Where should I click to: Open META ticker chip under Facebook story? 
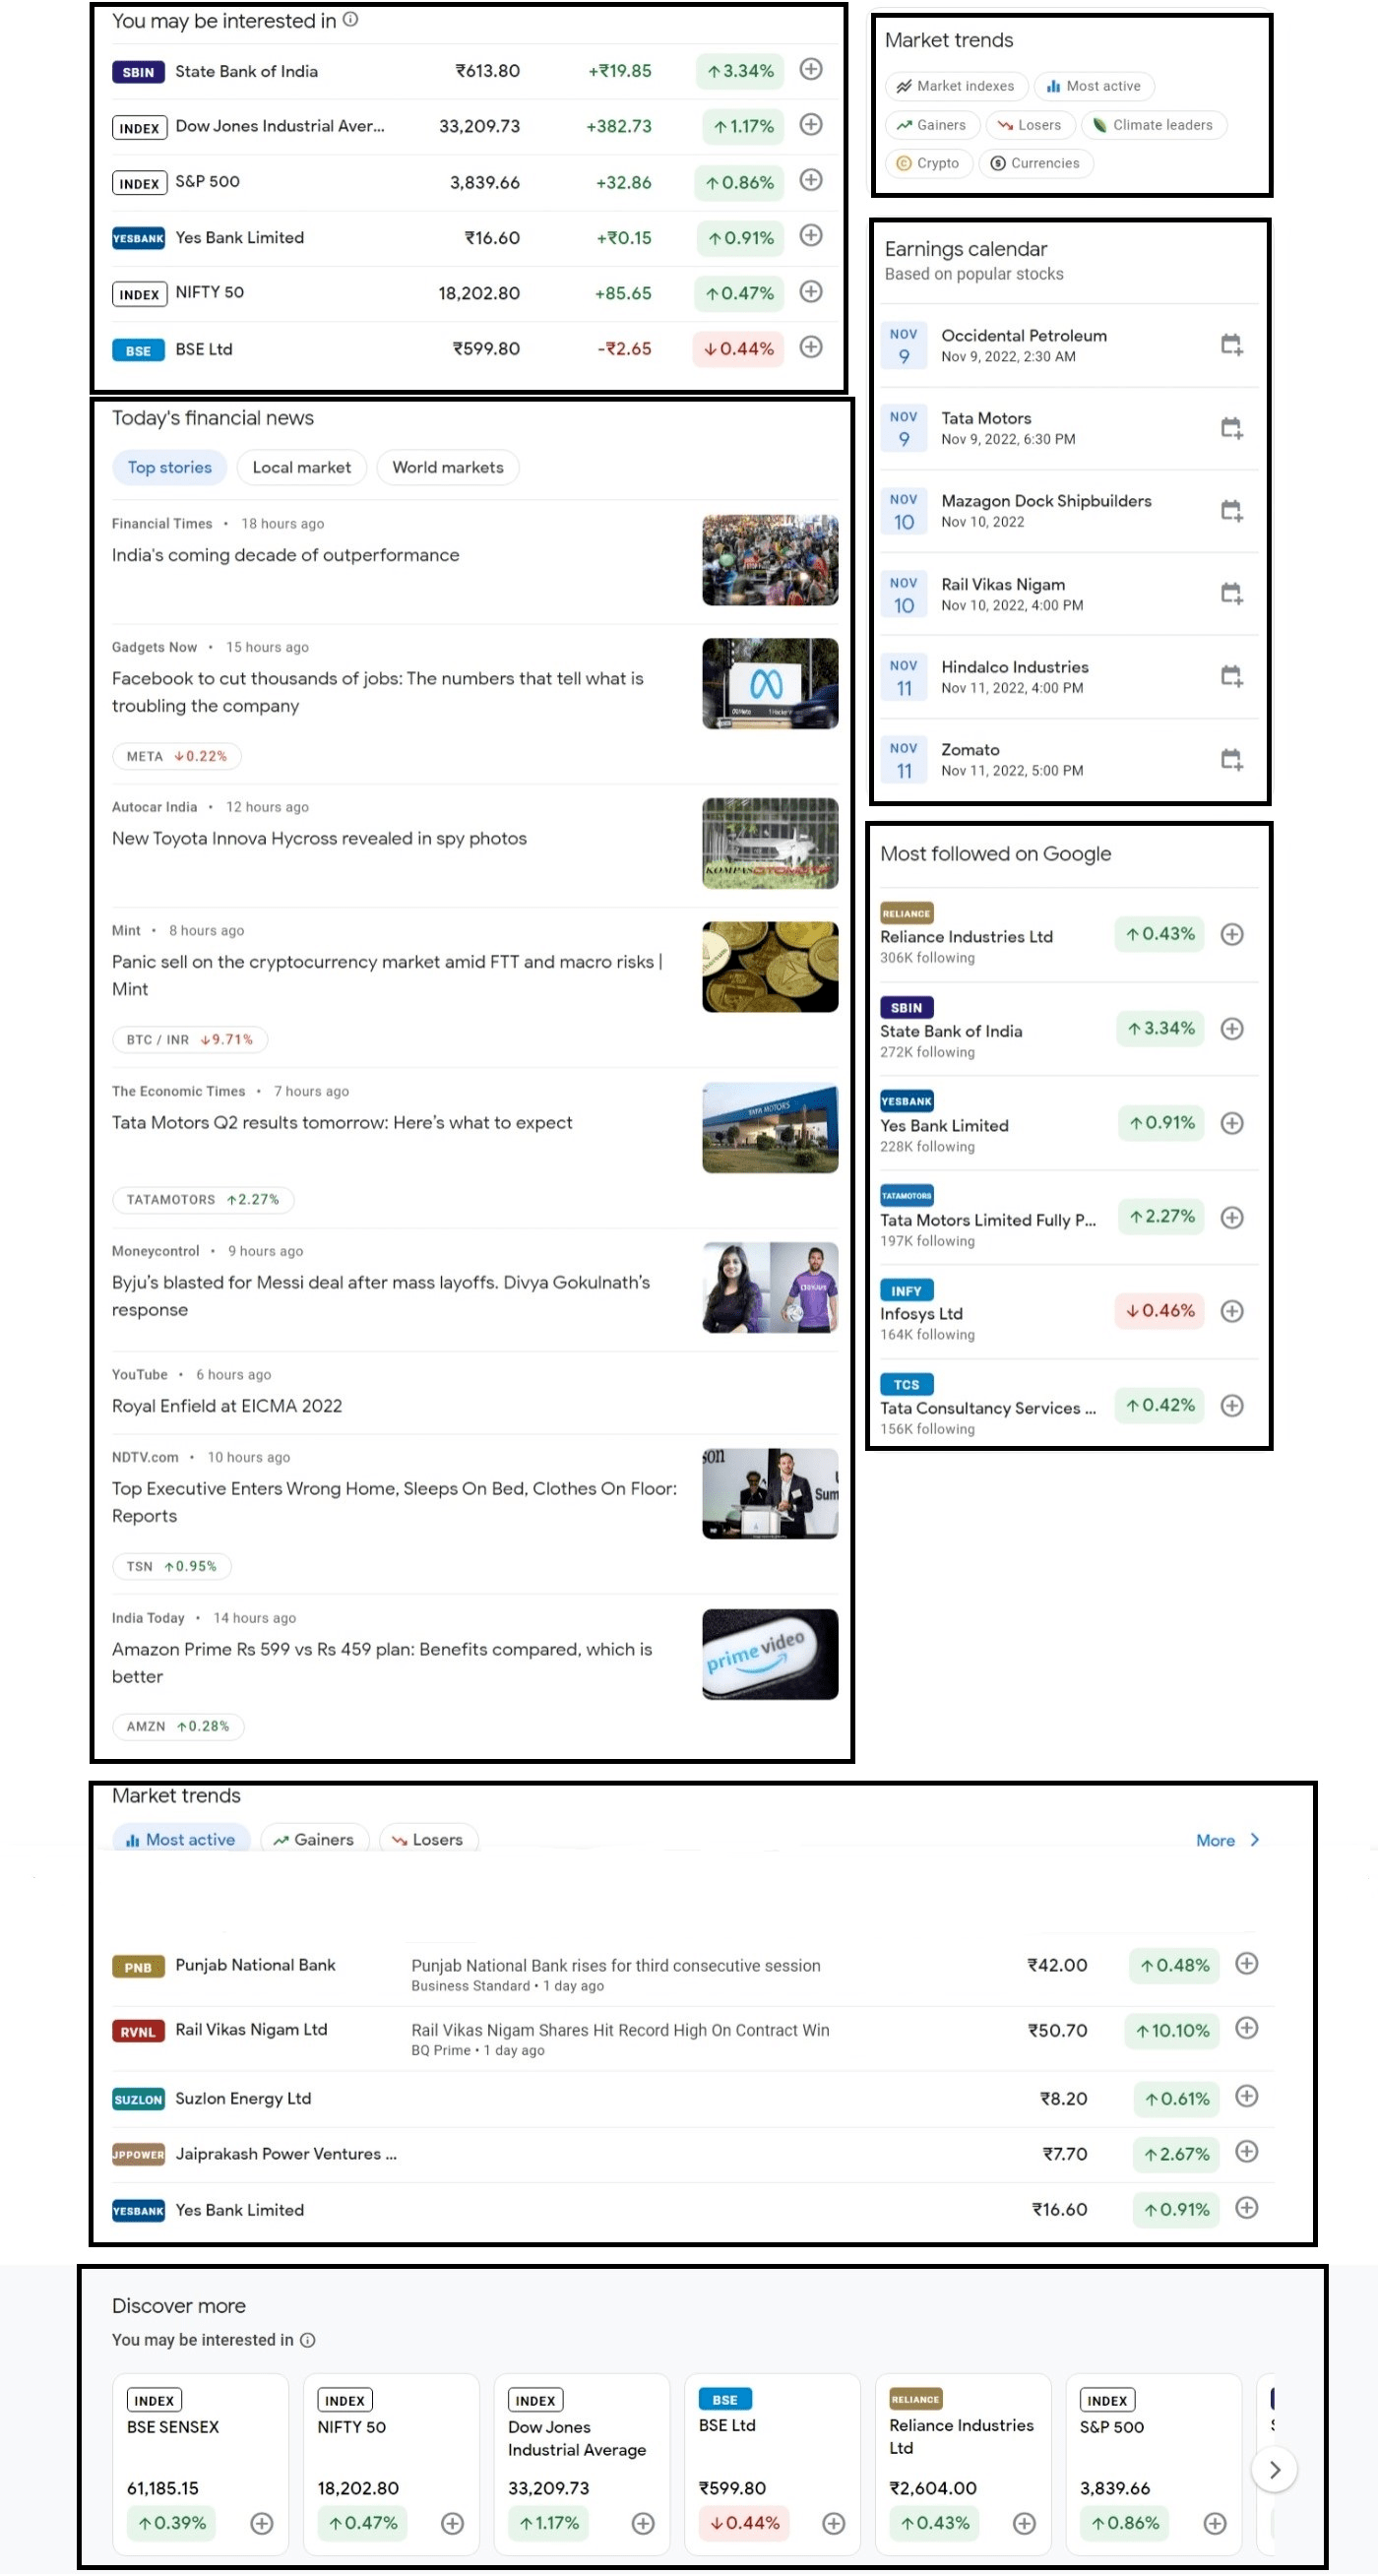[177, 756]
